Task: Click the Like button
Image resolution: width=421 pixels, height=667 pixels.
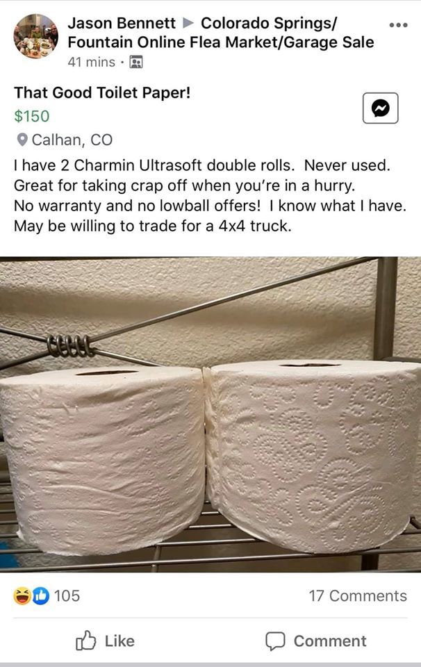Action: tap(105, 641)
